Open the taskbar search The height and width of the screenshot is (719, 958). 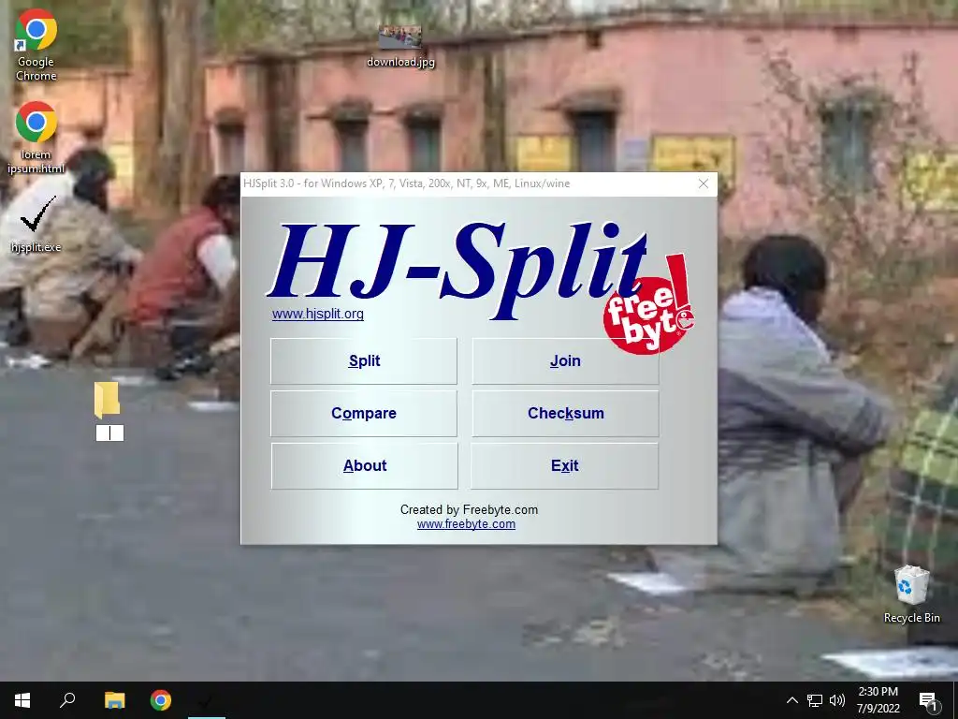(67, 700)
